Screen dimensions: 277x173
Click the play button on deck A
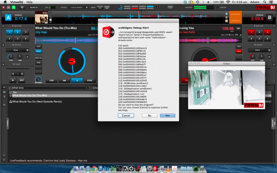[x=77, y=81]
